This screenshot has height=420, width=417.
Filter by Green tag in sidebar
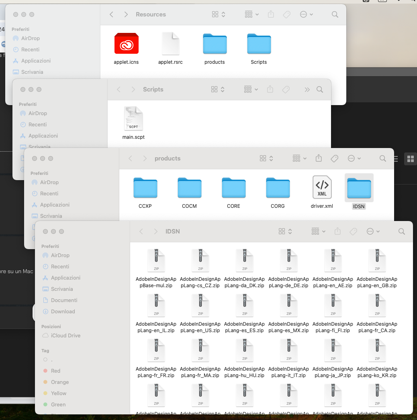tap(55, 405)
